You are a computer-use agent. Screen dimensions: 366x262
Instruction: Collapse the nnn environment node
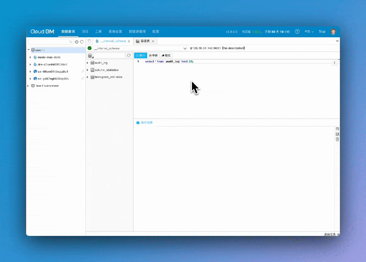click(29, 50)
